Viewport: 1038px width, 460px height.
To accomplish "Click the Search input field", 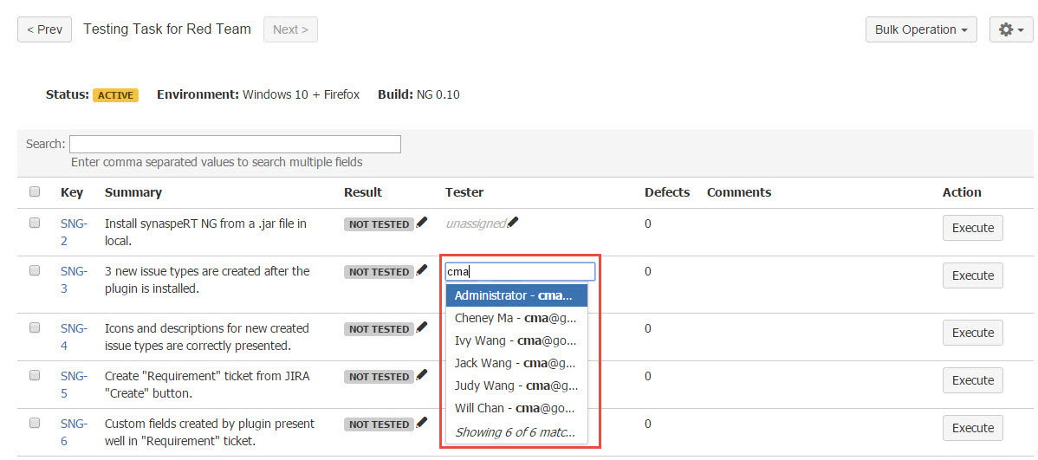I will pos(235,144).
